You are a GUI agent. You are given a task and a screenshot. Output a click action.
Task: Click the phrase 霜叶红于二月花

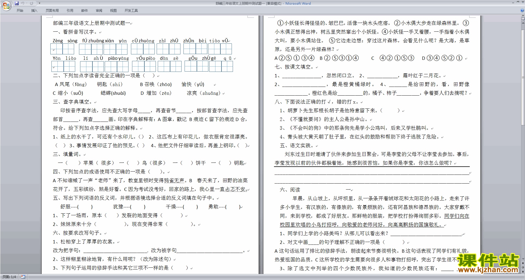click(x=421, y=76)
